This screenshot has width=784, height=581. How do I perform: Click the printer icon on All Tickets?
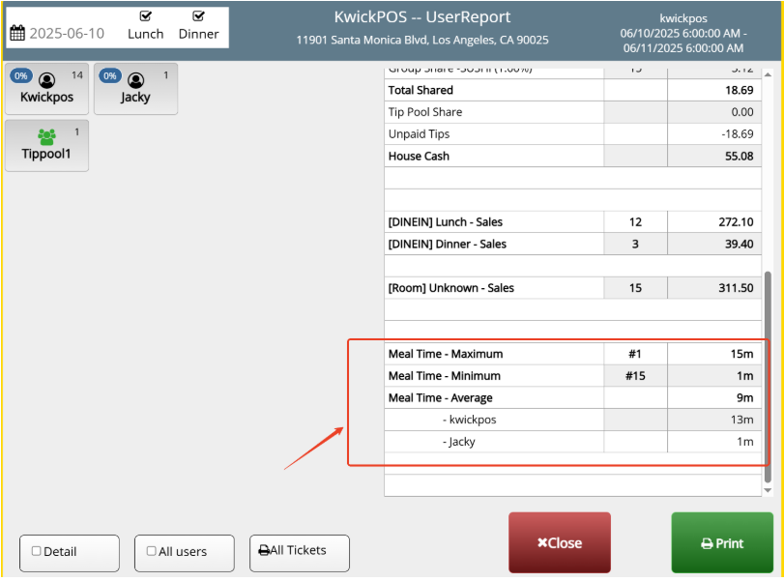tap(264, 550)
